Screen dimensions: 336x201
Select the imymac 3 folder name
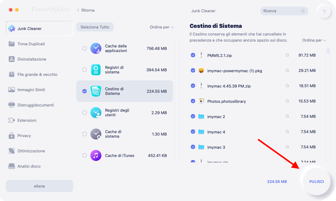pos(216,147)
